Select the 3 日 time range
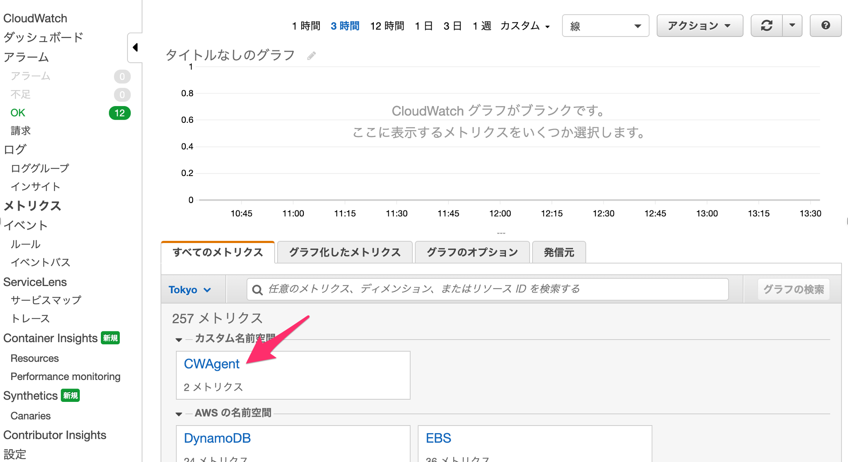Image resolution: width=848 pixels, height=462 pixels. [x=452, y=26]
